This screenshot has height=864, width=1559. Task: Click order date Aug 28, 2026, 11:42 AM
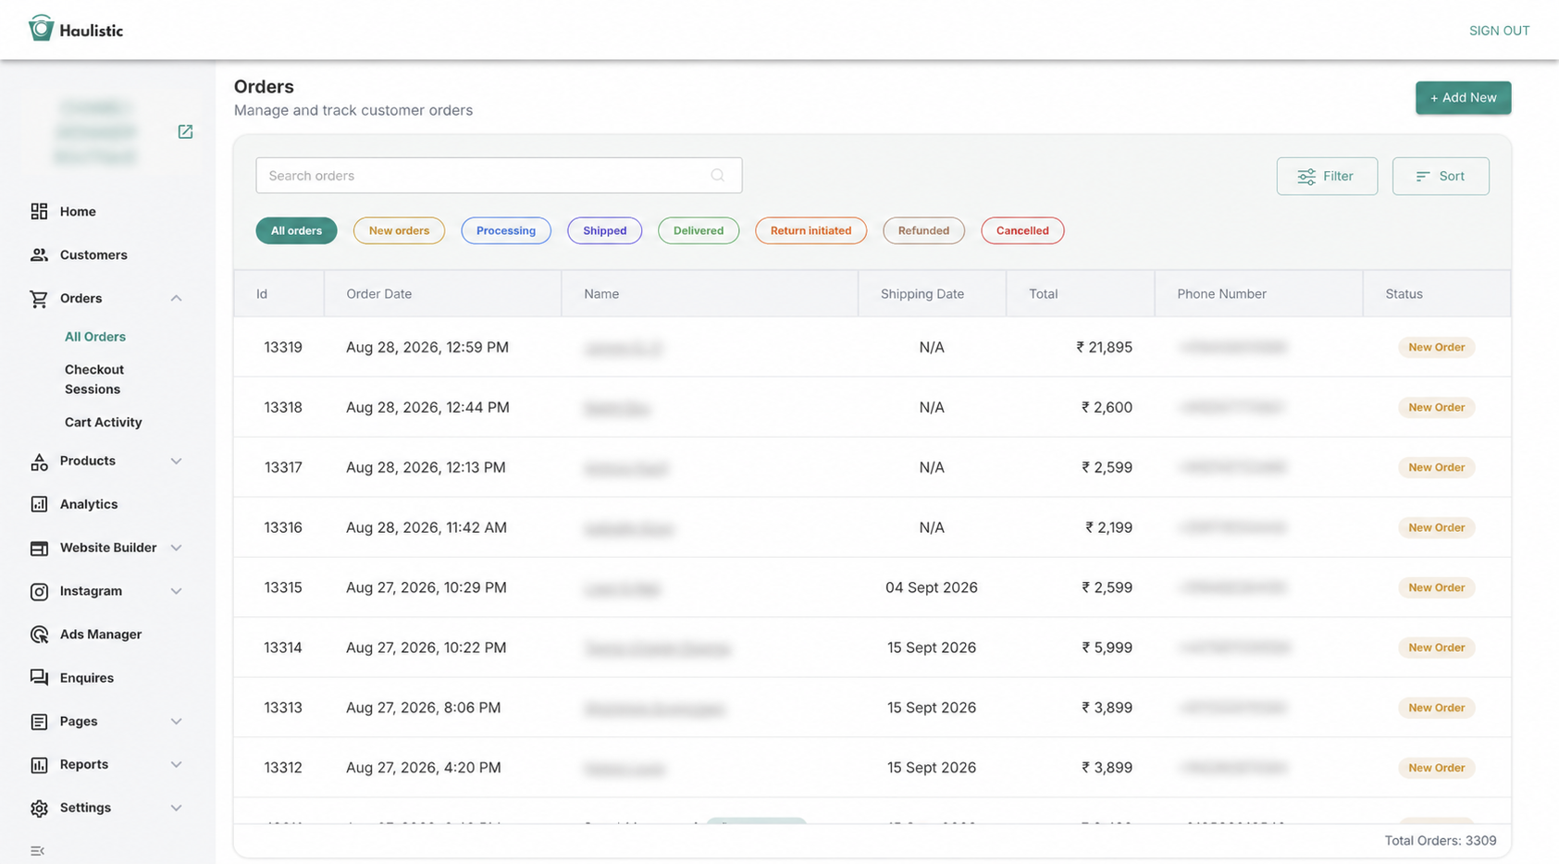(427, 527)
